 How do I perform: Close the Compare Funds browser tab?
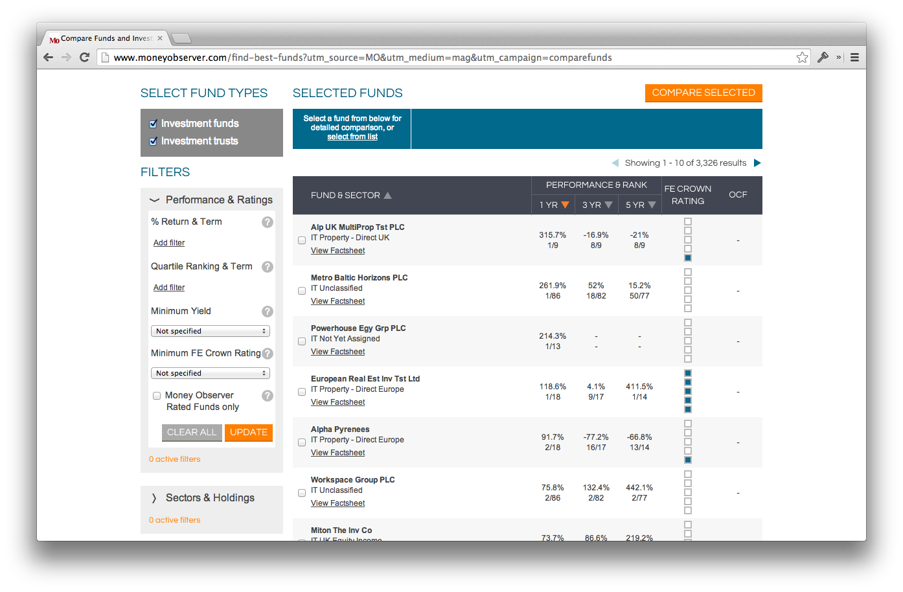pyautogui.click(x=160, y=38)
